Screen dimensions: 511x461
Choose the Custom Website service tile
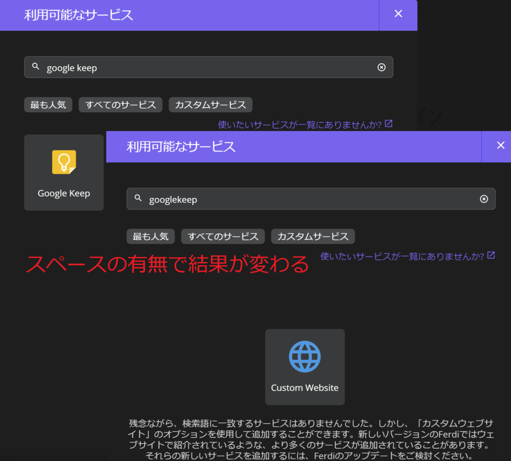click(305, 367)
